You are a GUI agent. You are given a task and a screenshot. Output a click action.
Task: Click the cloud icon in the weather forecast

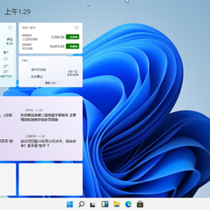(x=6, y=58)
